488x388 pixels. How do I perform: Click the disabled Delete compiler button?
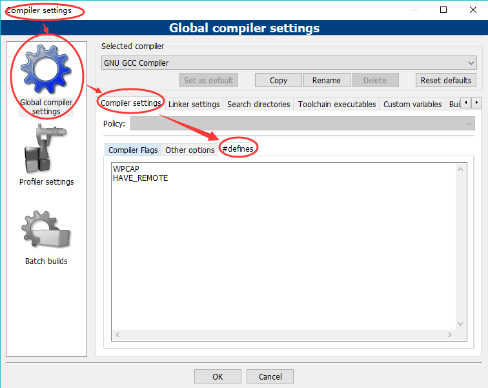point(375,80)
